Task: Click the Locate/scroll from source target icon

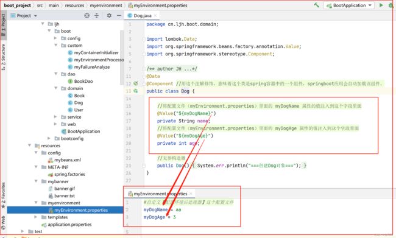Action: tap(87, 16)
